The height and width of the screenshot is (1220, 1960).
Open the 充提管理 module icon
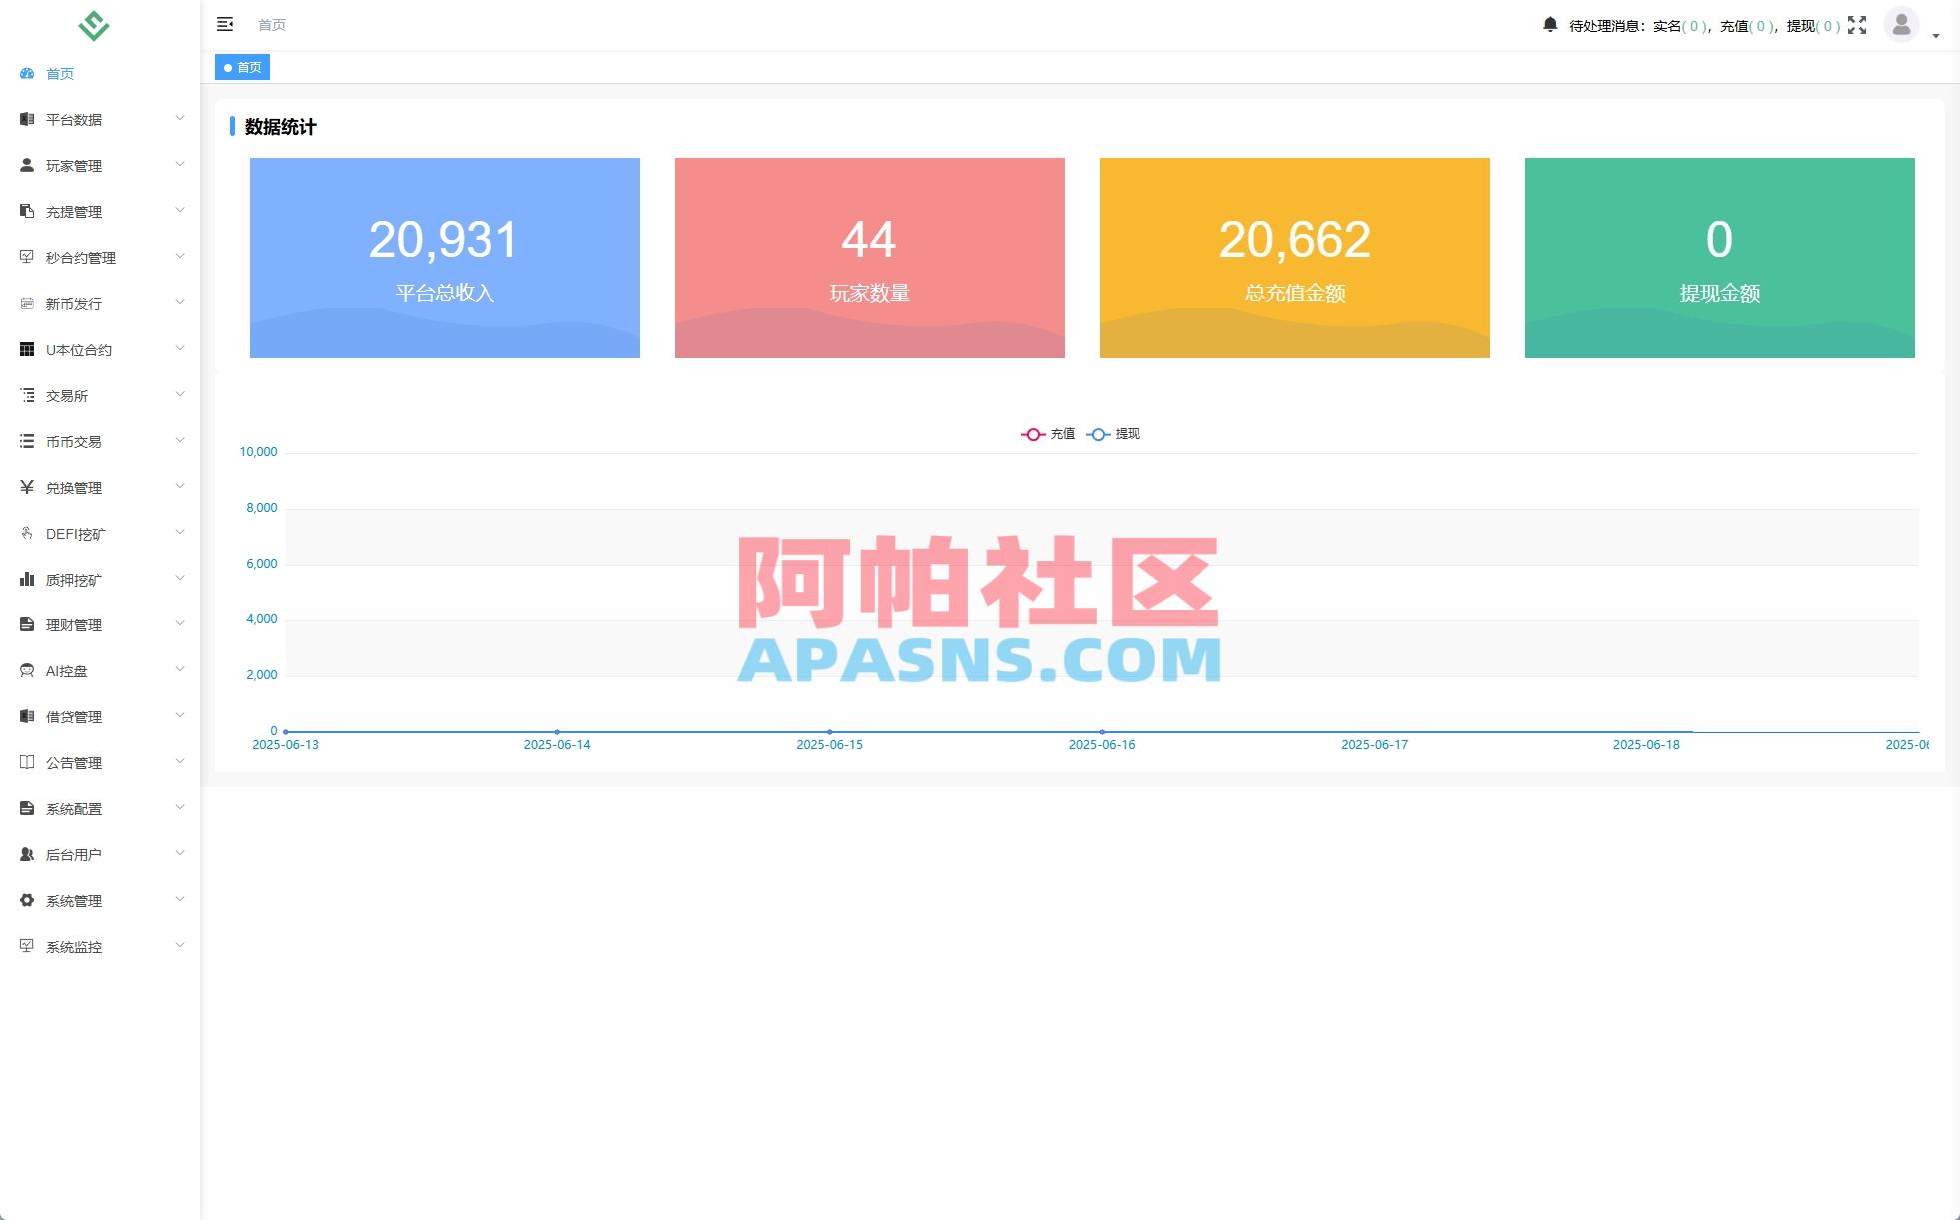point(25,211)
